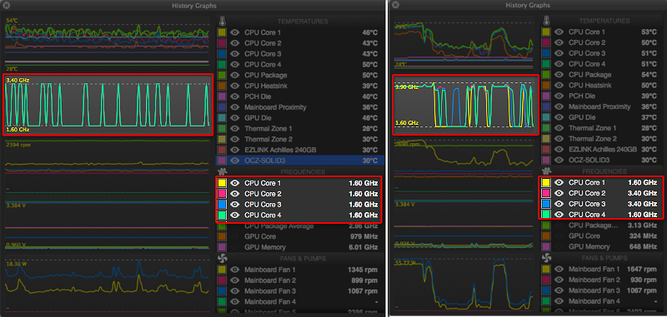Select EZLINK Achilles 240GB row in right window

point(602,150)
